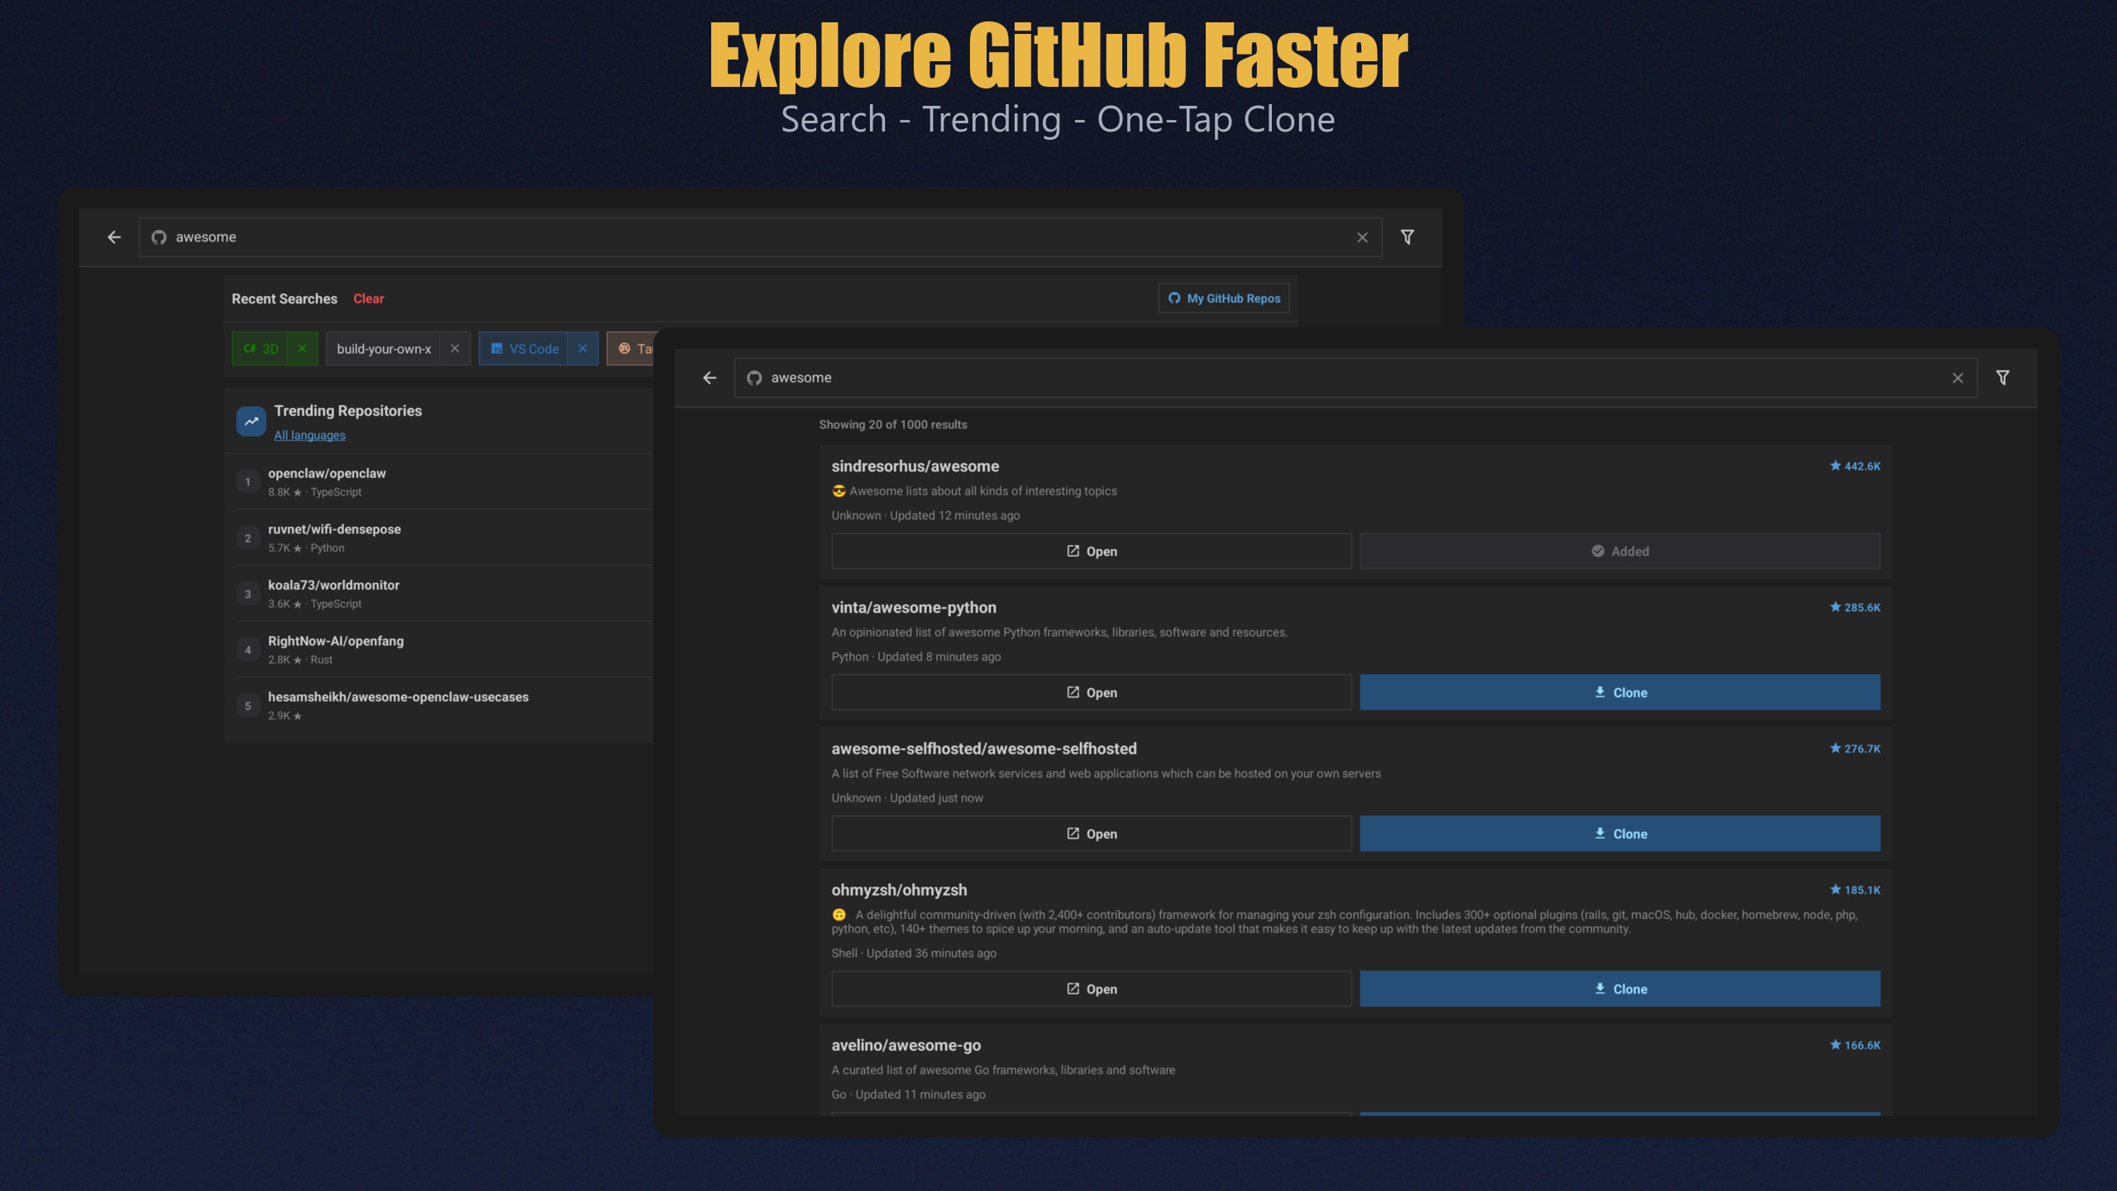Viewport: 2117px width, 1191px height.
Task: Clear all recent searches
Action: tap(369, 299)
